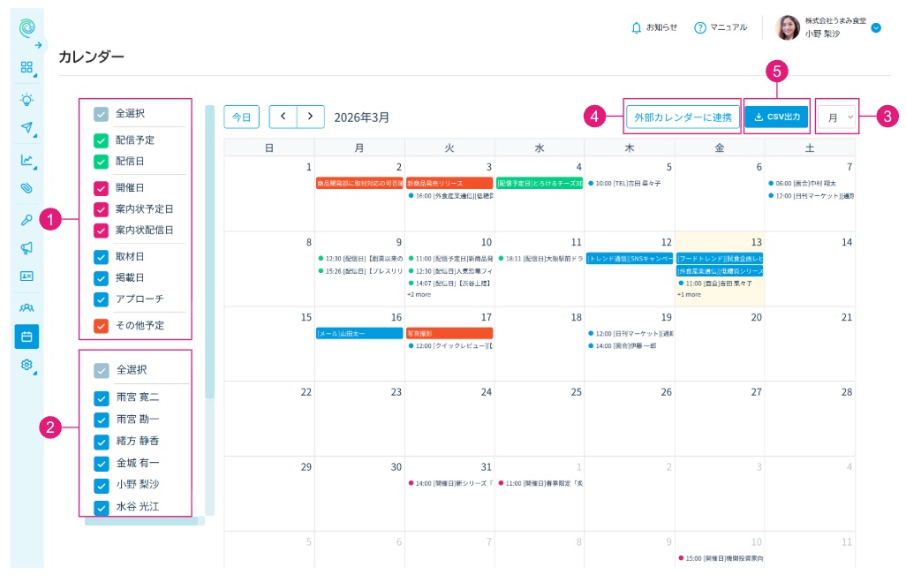This screenshot has width=906, height=575.
Task: Disable the 小野 梨沙 member checkbox
Action: [x=101, y=485]
